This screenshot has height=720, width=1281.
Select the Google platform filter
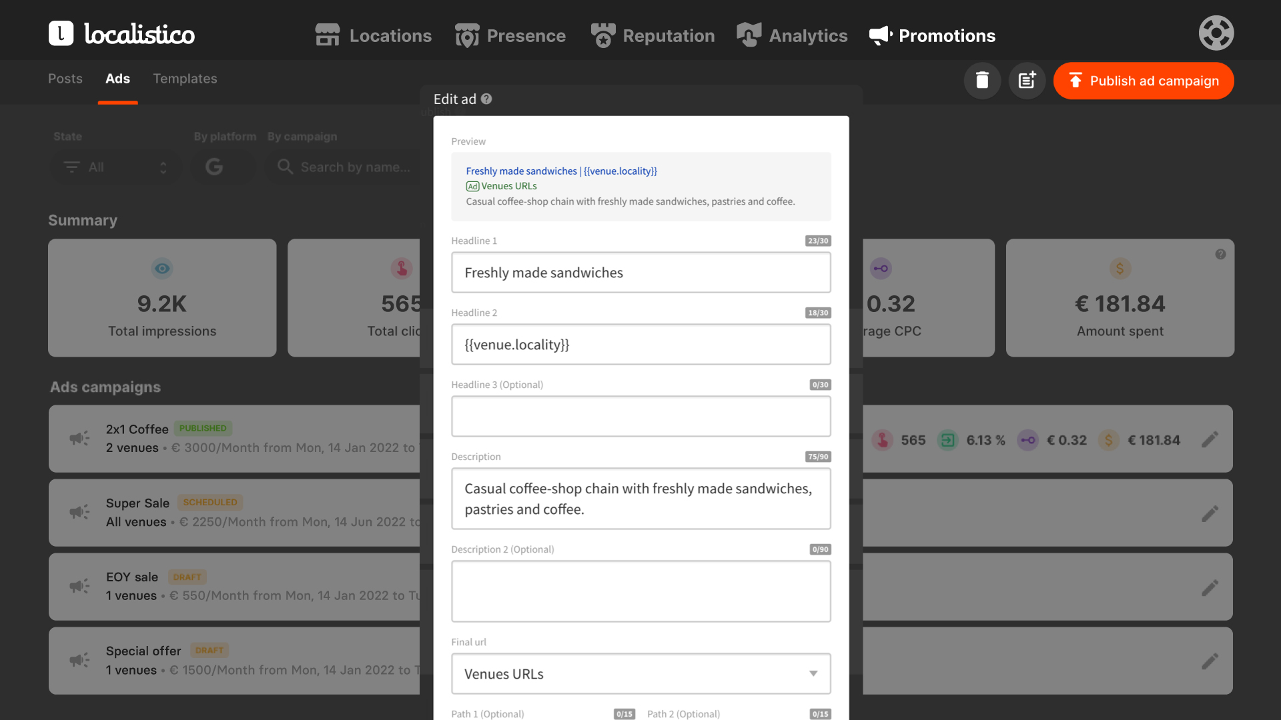(x=214, y=167)
